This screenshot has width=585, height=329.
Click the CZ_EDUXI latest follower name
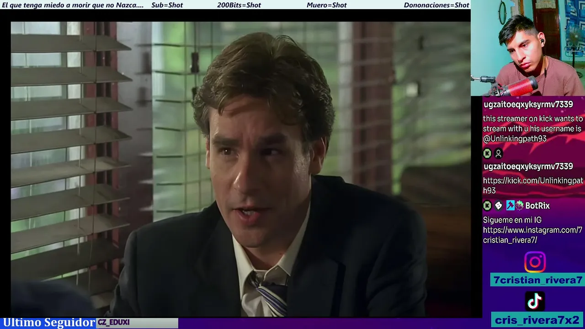tap(114, 323)
